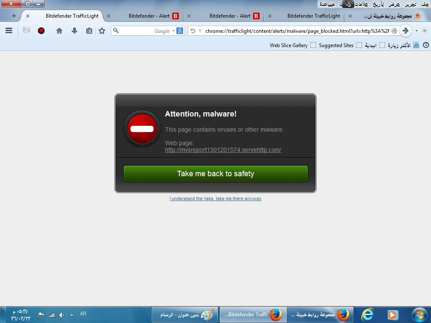Click the round M toolbar icon
The height and width of the screenshot is (323, 431).
[x=424, y=31]
